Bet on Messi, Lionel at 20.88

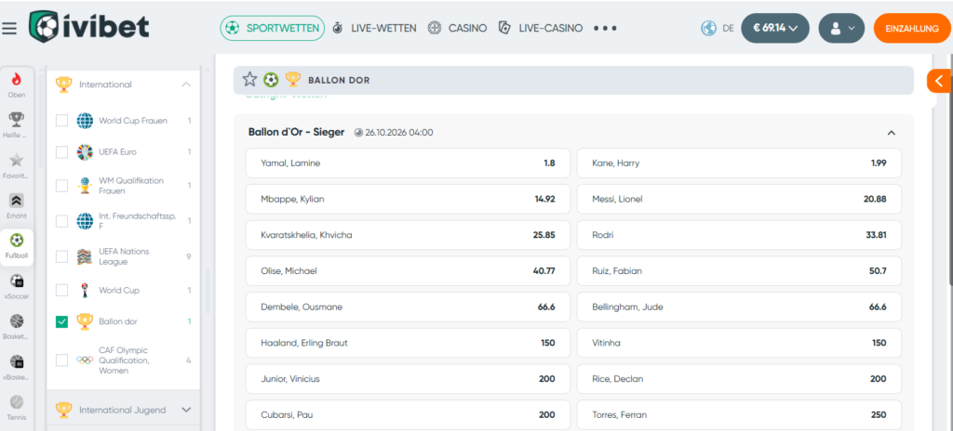pos(739,199)
